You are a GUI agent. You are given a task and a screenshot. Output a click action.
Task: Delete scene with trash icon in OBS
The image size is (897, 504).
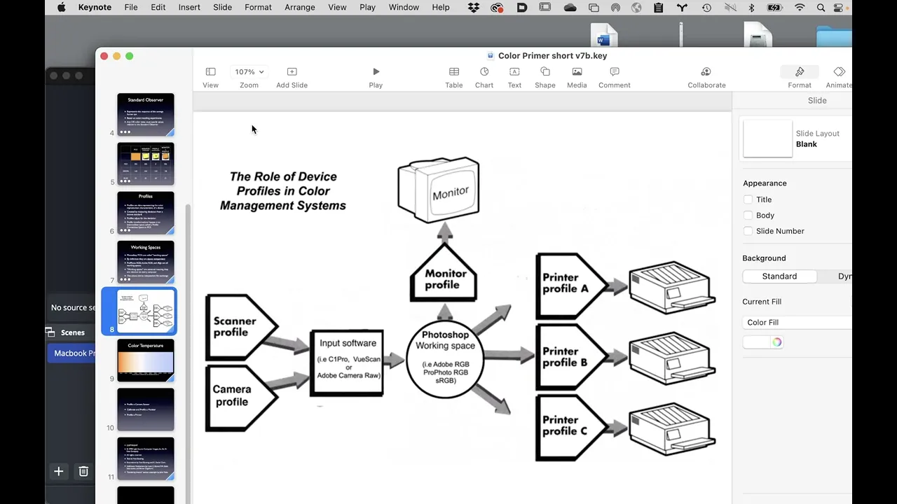(83, 471)
